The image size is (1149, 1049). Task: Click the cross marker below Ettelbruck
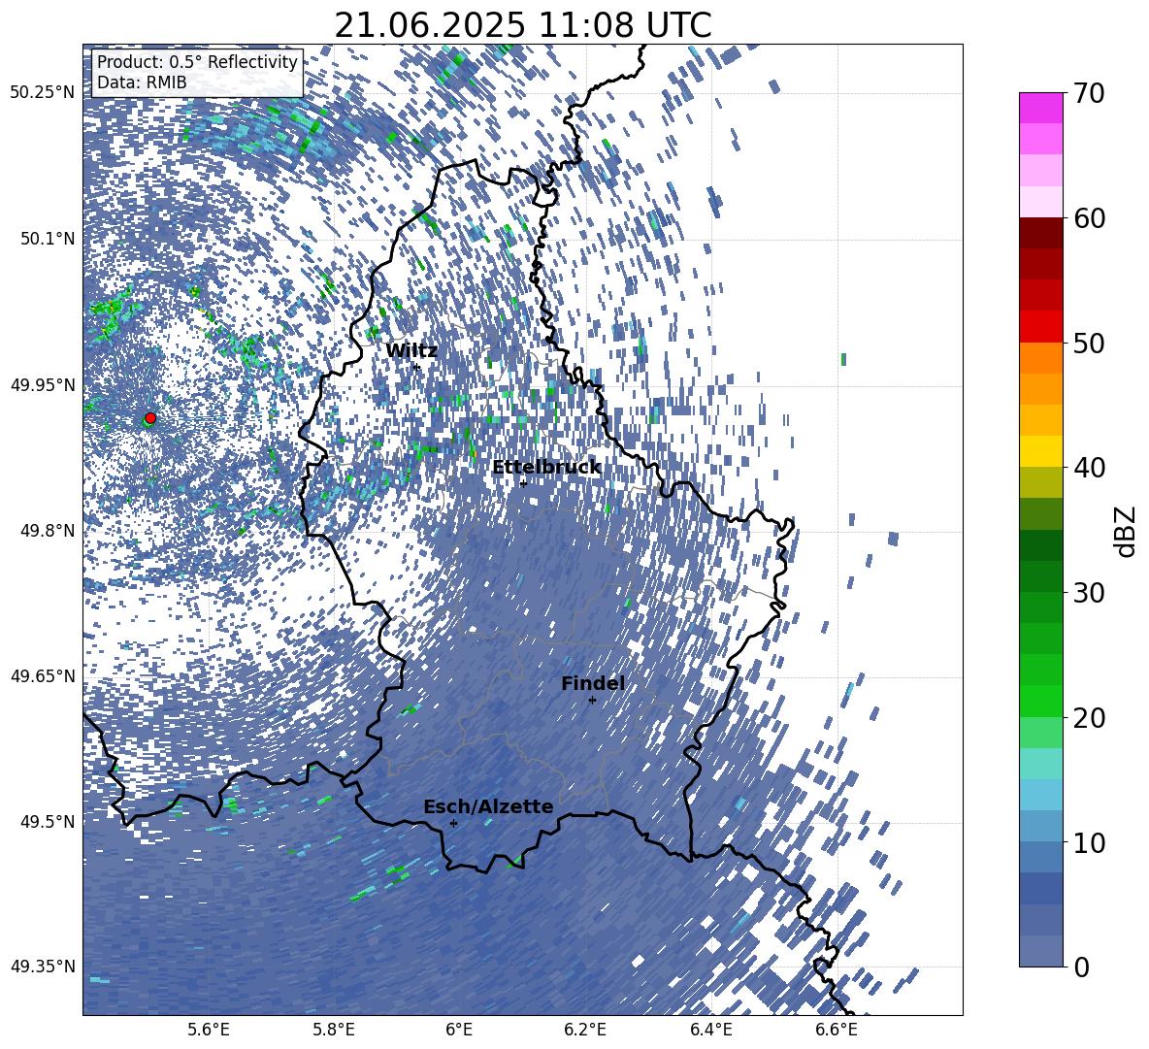click(523, 483)
